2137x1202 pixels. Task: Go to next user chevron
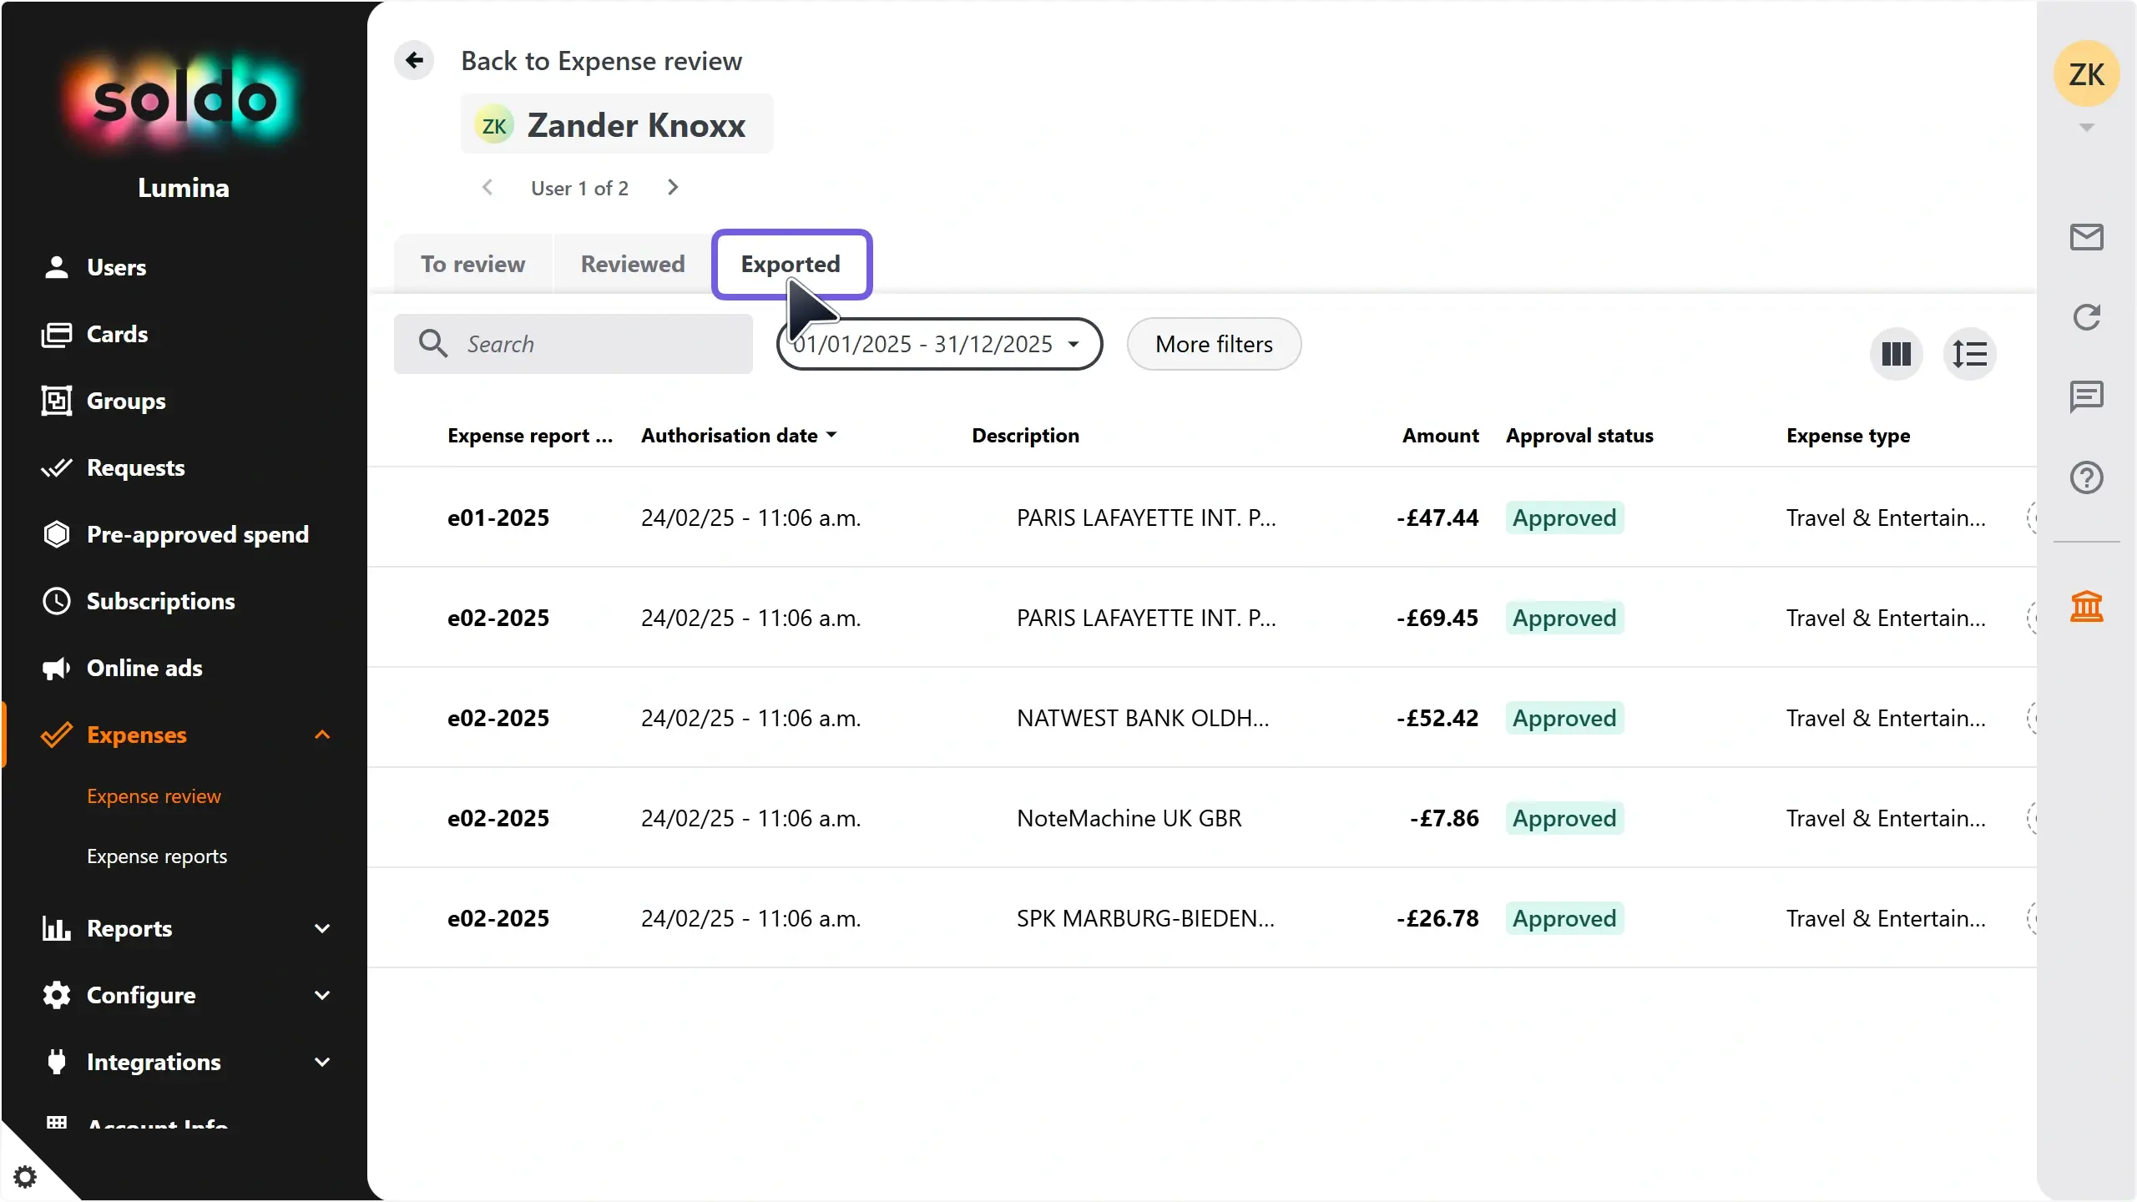coord(673,188)
